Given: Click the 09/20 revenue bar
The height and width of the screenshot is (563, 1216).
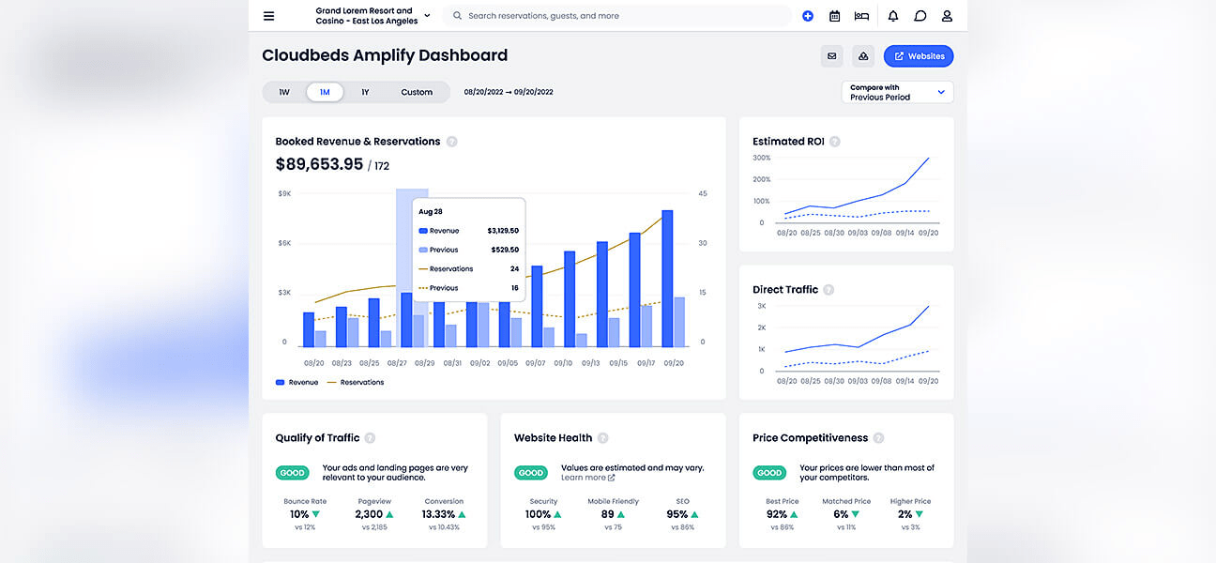Looking at the screenshot, I should point(667,279).
